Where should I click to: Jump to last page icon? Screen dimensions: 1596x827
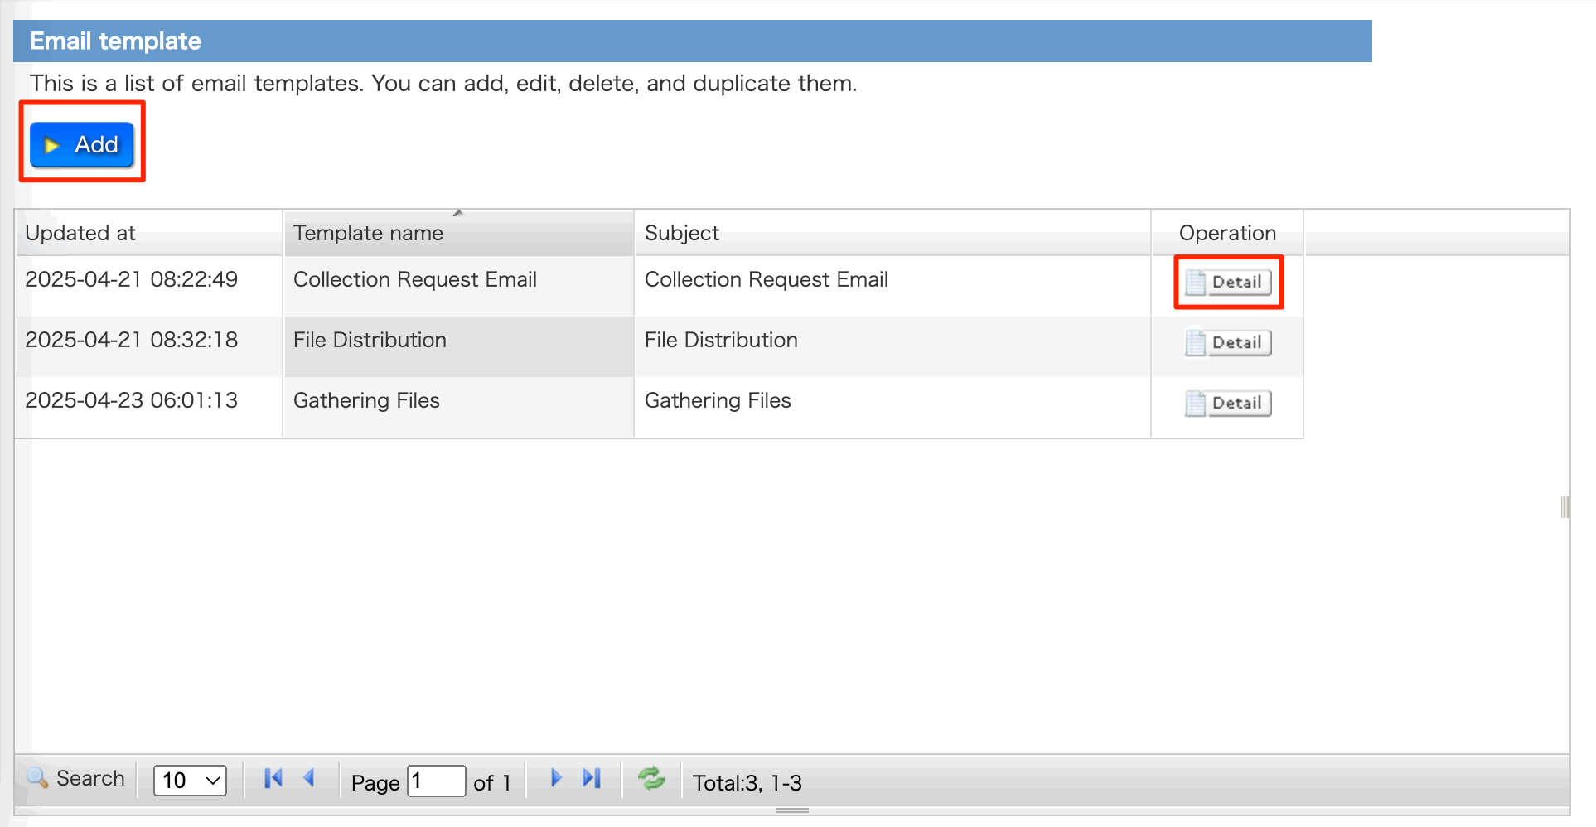coord(592,779)
